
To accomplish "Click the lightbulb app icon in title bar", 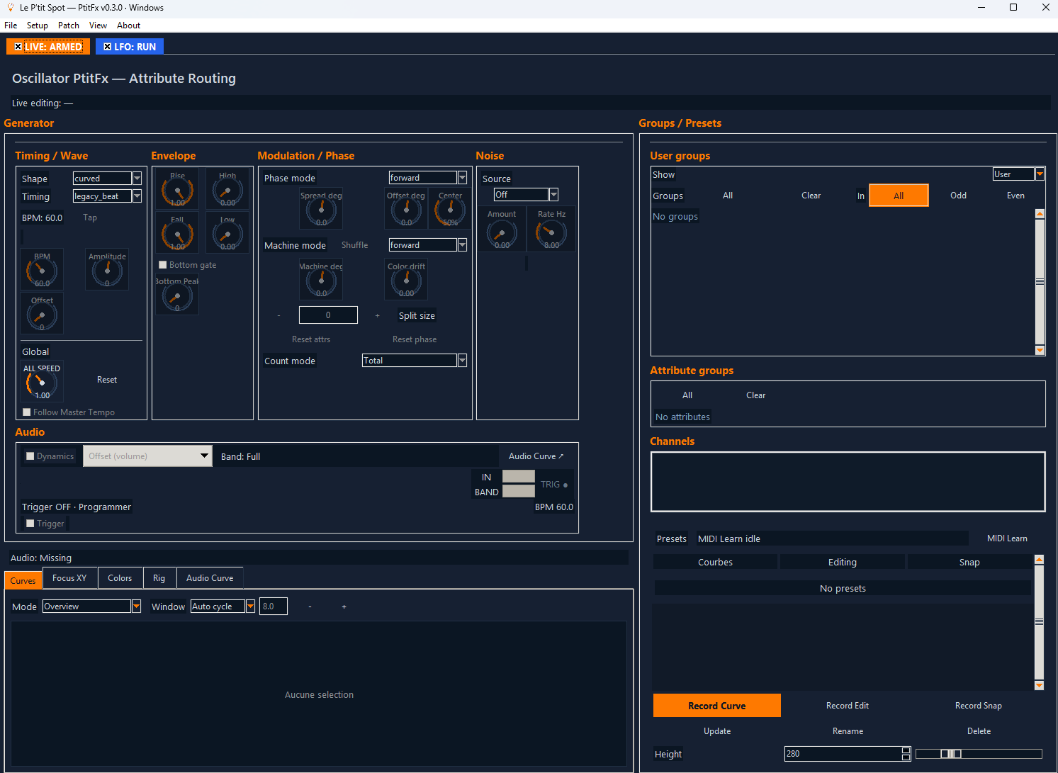I will [x=11, y=7].
